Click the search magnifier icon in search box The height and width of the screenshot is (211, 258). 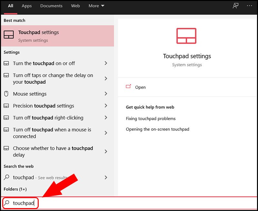[6, 203]
